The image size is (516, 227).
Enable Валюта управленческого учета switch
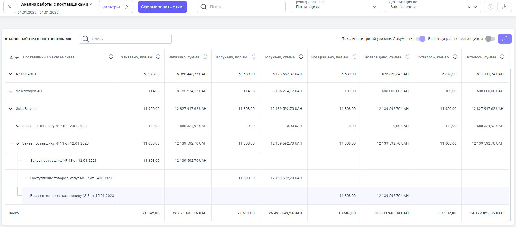(x=490, y=39)
